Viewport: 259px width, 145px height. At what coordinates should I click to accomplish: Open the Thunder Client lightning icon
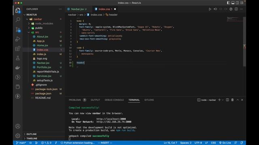[x=18, y=96]
